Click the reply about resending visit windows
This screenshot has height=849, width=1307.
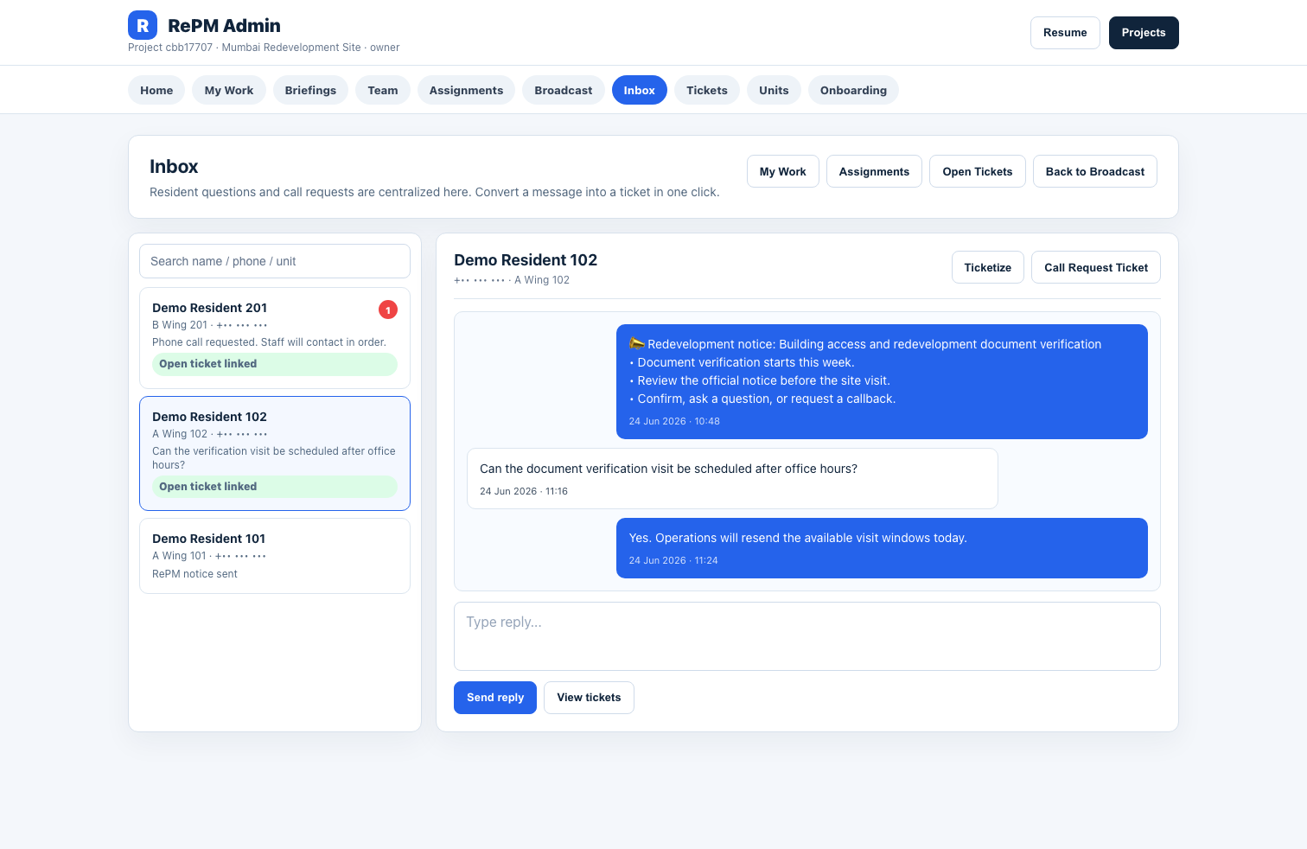pos(882,548)
